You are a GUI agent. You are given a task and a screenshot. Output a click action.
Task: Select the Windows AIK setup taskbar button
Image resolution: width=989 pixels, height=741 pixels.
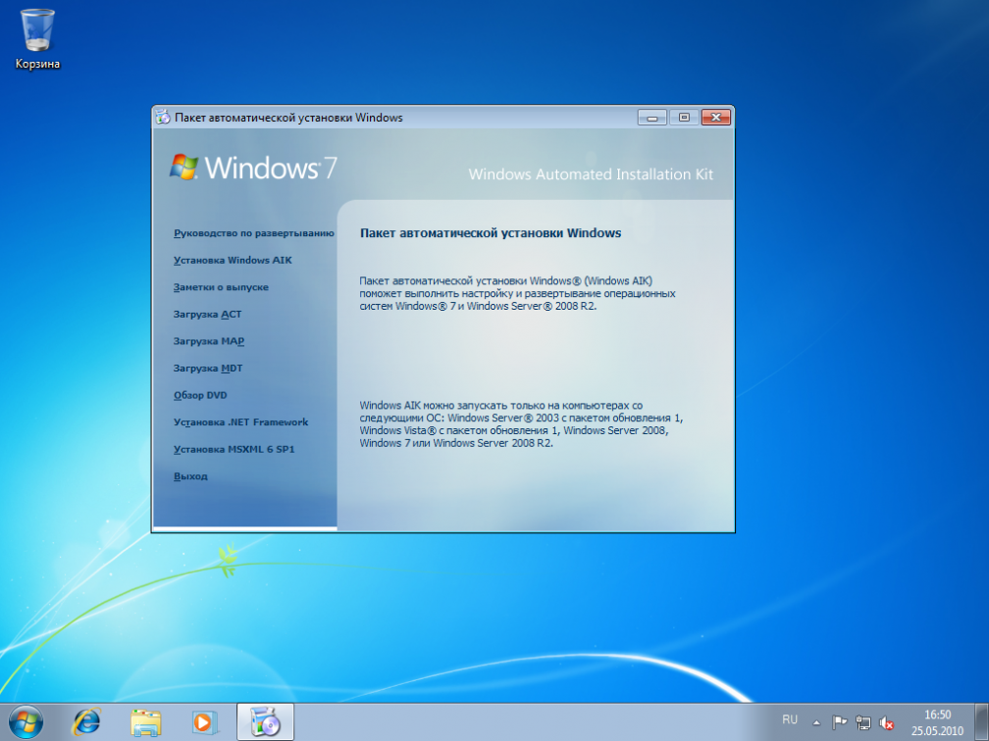(265, 722)
